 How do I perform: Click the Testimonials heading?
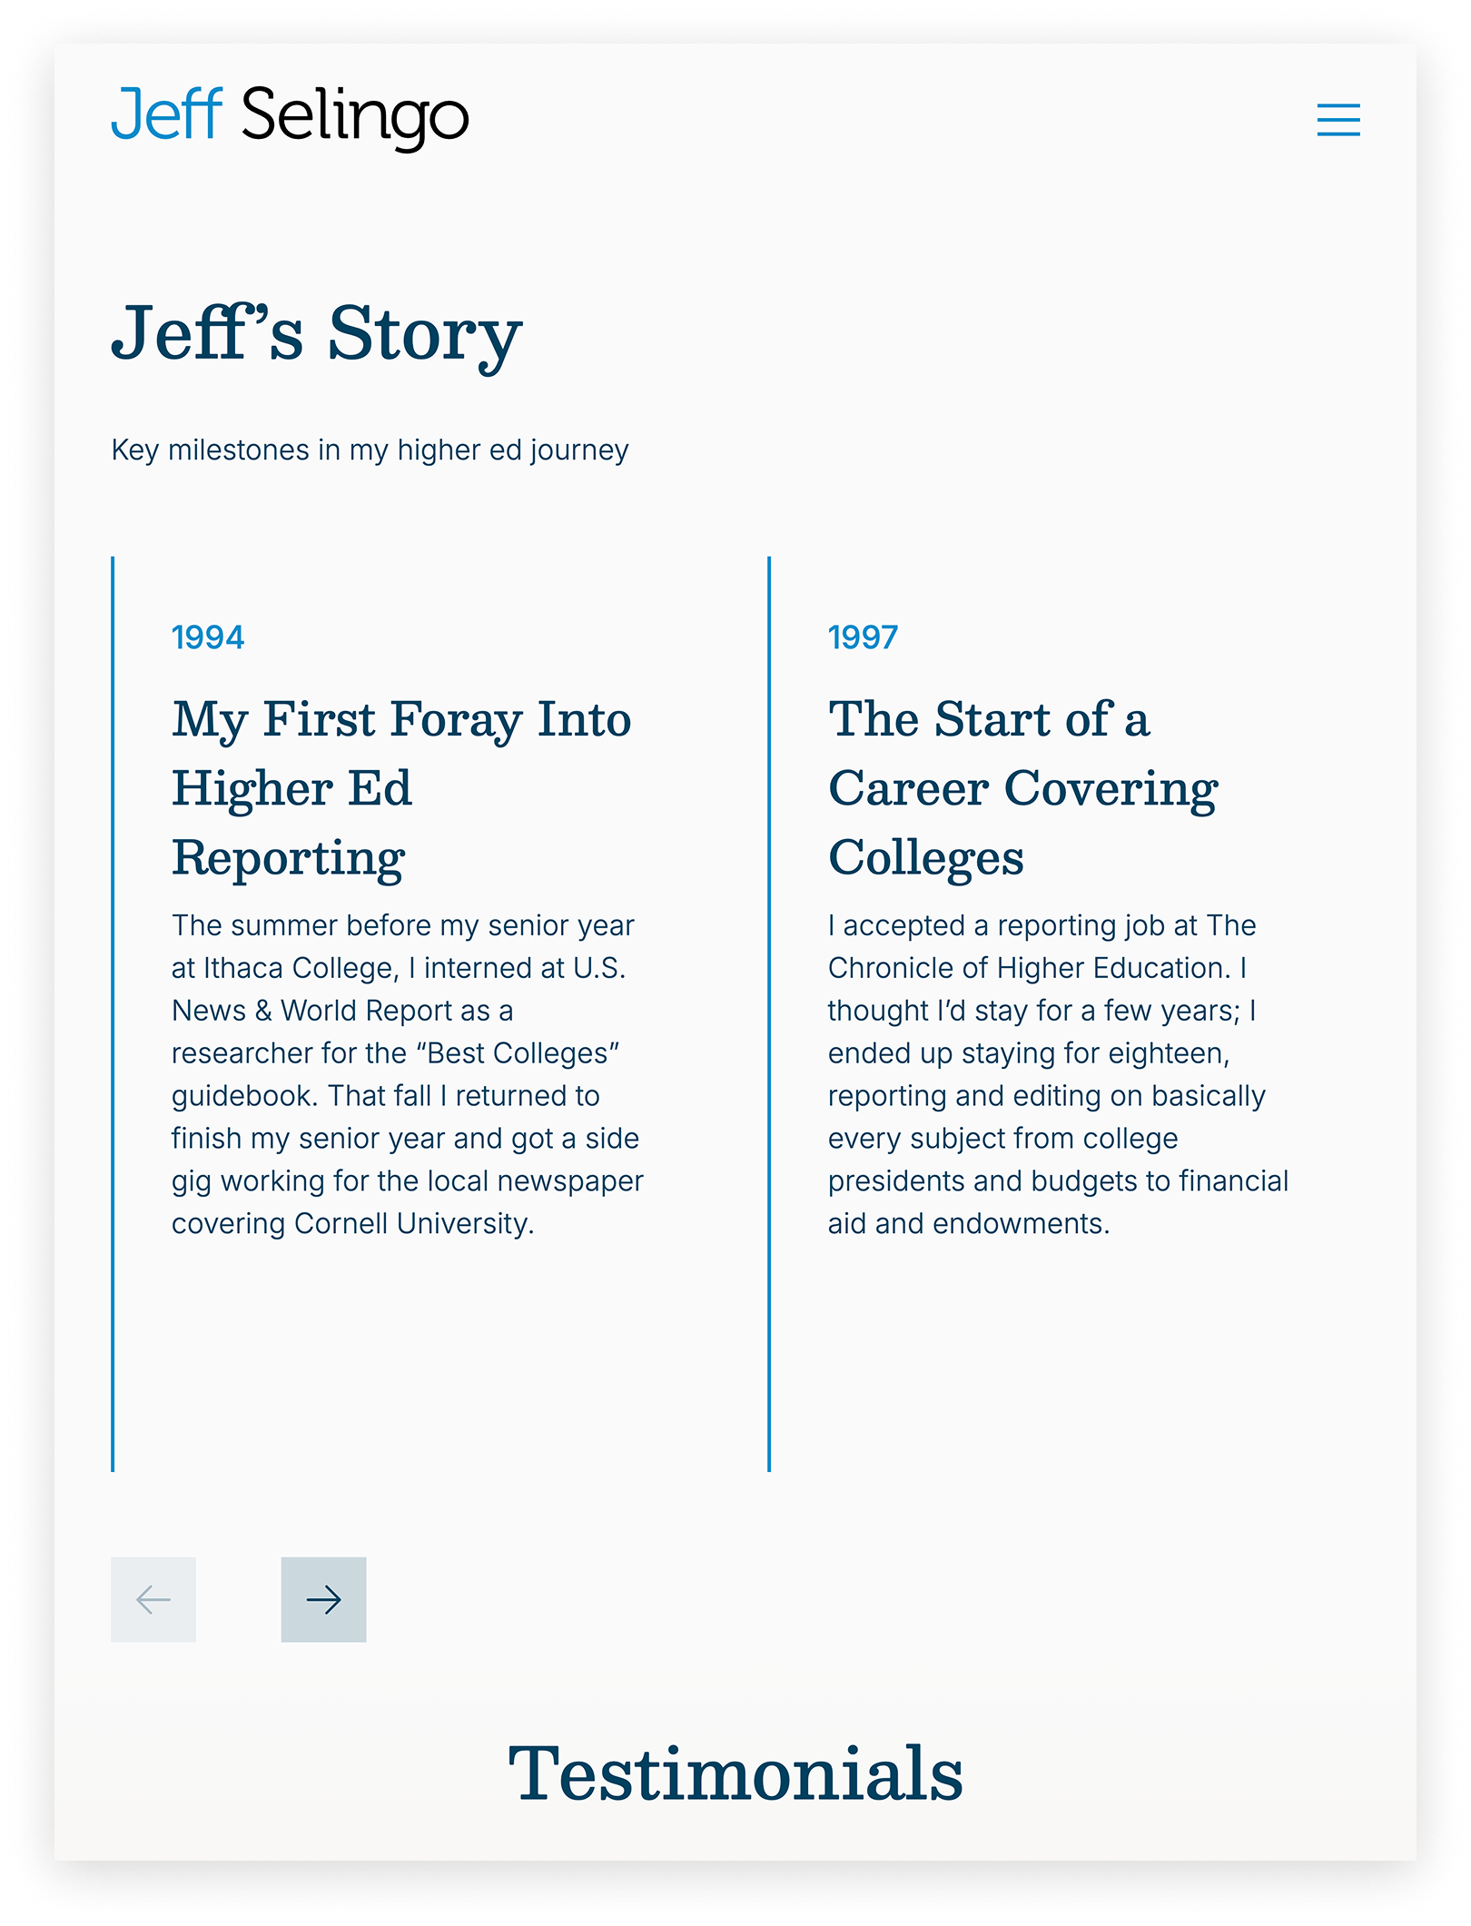click(x=735, y=1773)
